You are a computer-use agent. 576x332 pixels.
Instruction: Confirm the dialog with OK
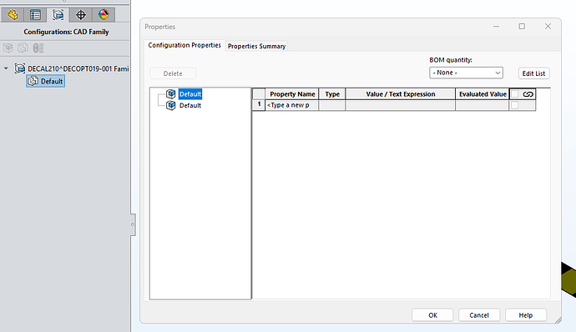[432, 315]
